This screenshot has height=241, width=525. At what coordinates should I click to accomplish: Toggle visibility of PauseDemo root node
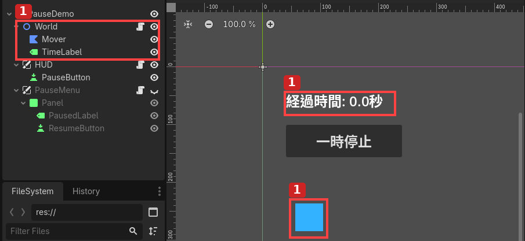(154, 14)
